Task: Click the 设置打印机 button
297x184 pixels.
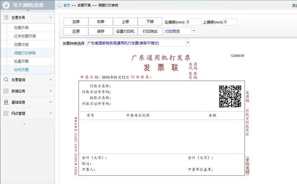Action: [125, 32]
